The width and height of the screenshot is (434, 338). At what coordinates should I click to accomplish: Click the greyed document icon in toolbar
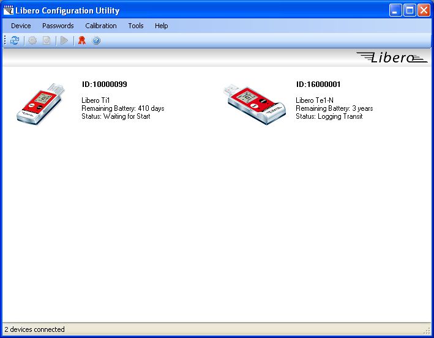(x=47, y=40)
